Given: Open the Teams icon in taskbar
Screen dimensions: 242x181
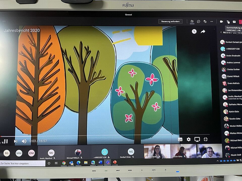Looking at the screenshot, I should coord(108,162).
